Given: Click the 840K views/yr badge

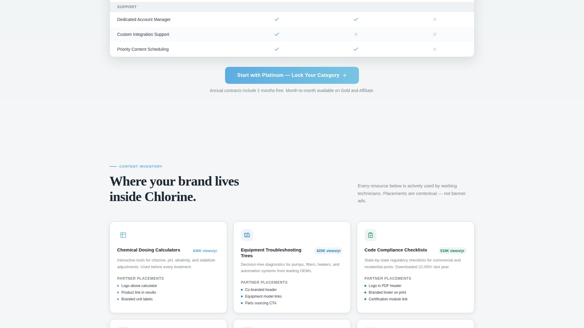Looking at the screenshot, I should (x=205, y=251).
